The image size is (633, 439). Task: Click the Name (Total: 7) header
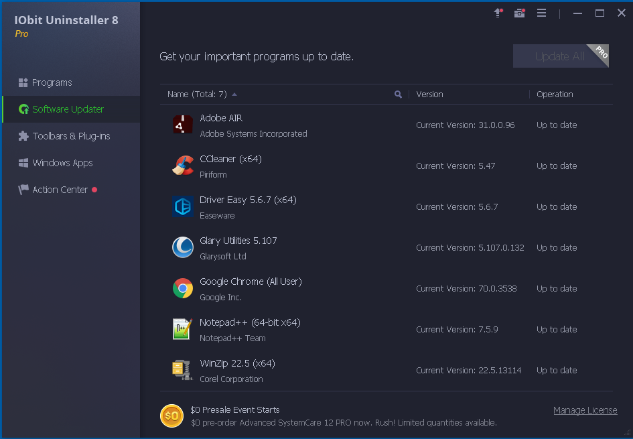(x=197, y=94)
